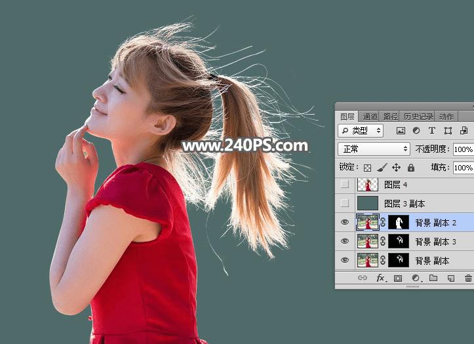Hide the 背景 副本 3 layer eye
Viewport: 474px width, 344px height.
point(345,241)
